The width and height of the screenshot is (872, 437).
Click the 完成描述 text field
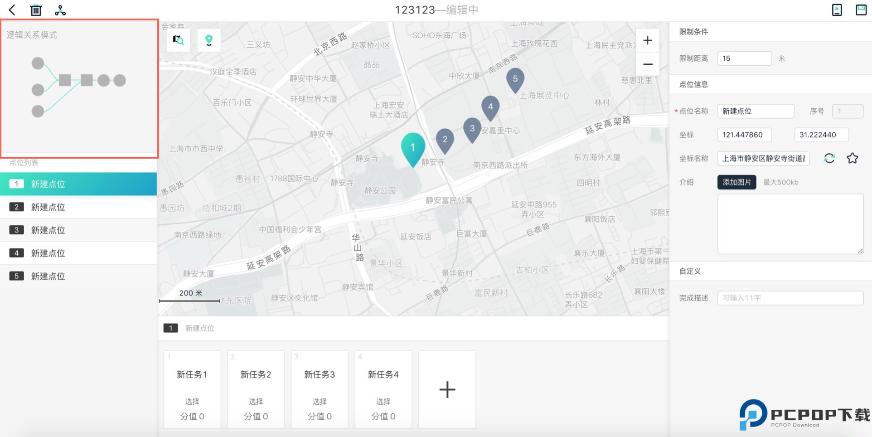(790, 298)
